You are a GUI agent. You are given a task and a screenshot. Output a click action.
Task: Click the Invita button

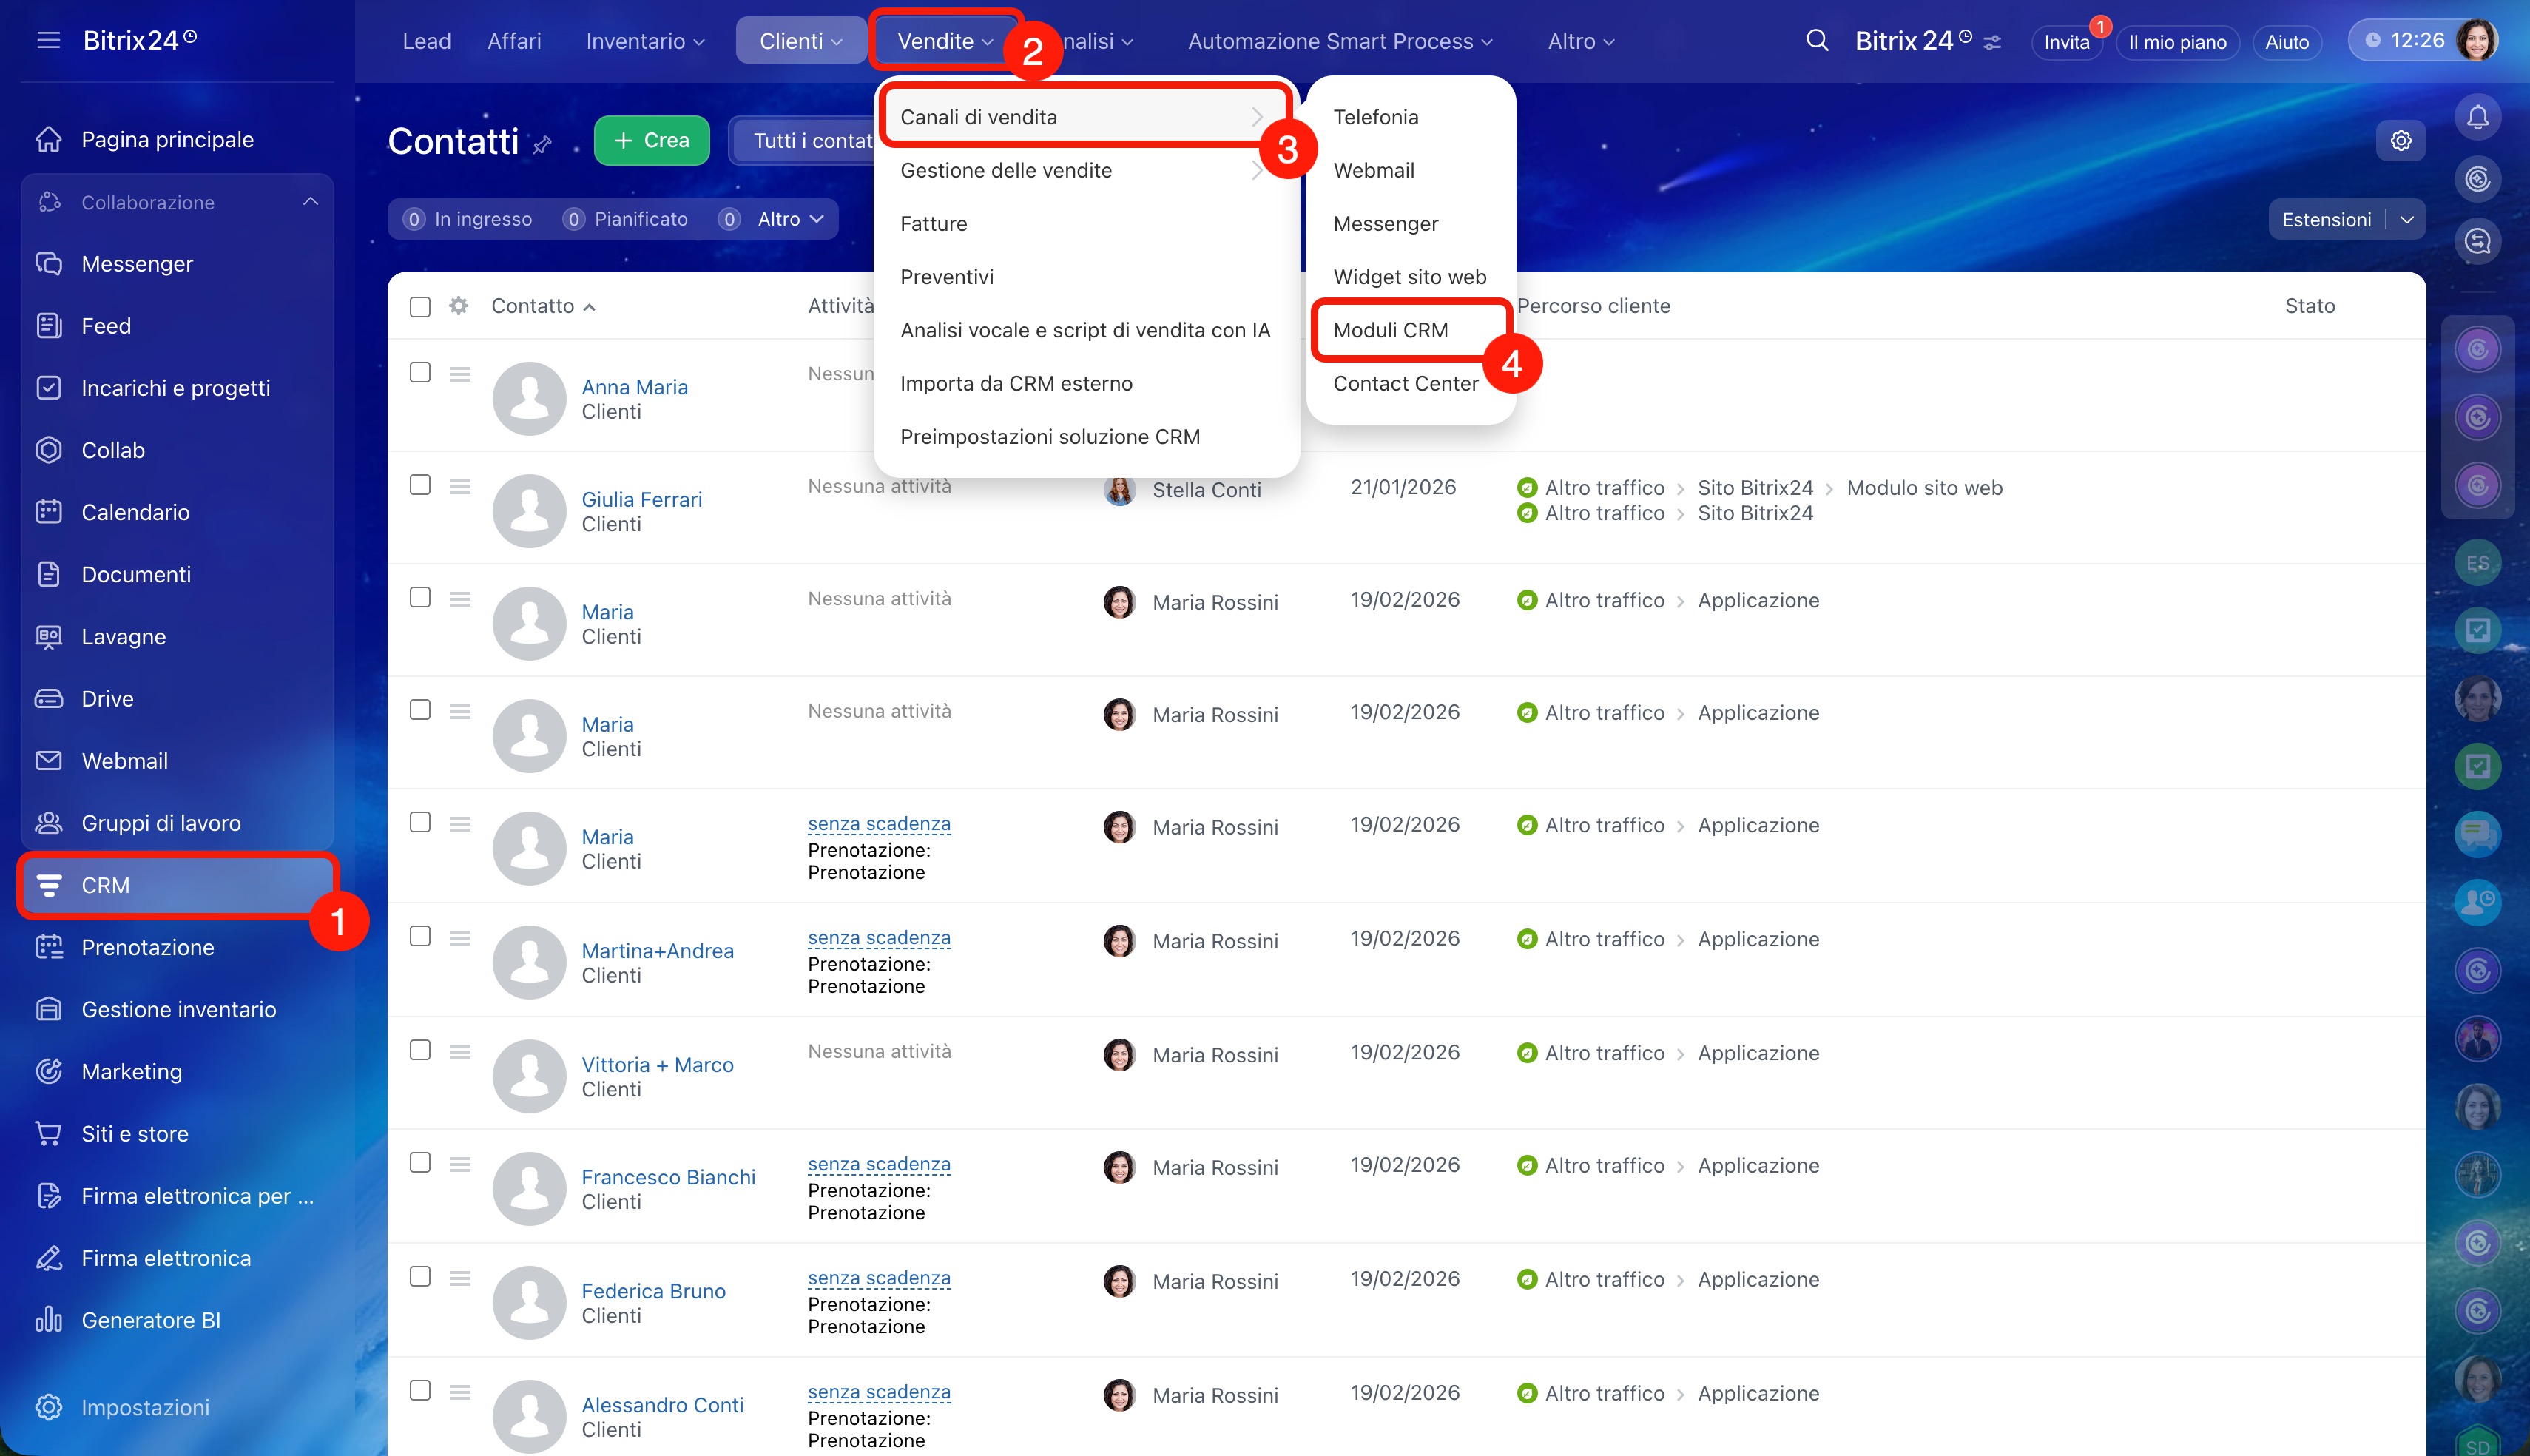point(2065,42)
